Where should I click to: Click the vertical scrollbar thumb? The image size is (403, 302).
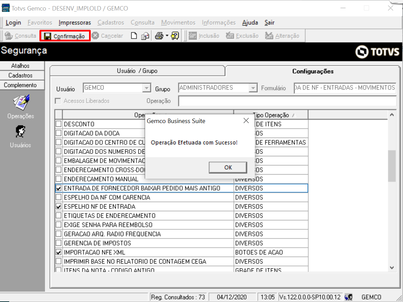[392, 166]
